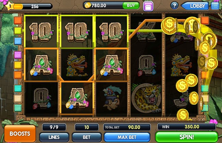
Task: Click the dragon mask symbol in second reel
Action: point(77,65)
